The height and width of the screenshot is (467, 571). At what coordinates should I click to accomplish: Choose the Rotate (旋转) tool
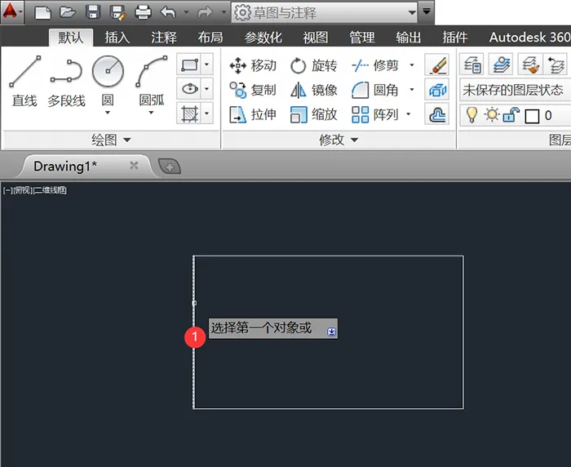click(314, 65)
